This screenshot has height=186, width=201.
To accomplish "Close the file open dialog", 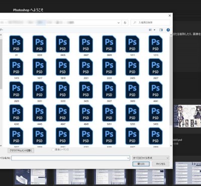I will [170, 16].
